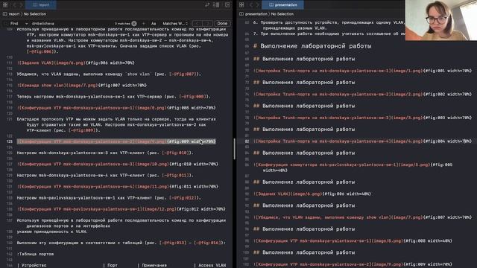Click 'Примечание' table header cell

pos(154,265)
